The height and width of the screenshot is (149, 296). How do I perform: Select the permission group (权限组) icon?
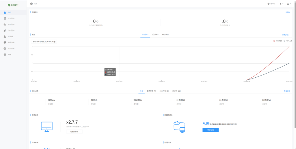click(5, 36)
